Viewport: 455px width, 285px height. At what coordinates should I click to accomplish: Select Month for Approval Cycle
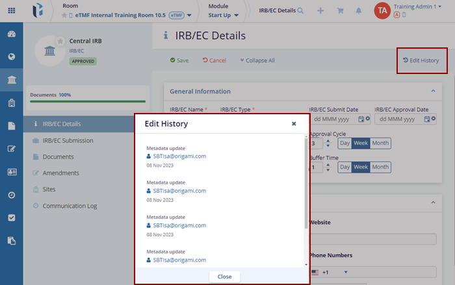click(x=380, y=143)
